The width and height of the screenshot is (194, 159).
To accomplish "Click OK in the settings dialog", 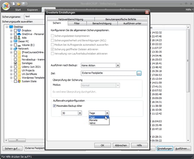I will (x=103, y=145).
